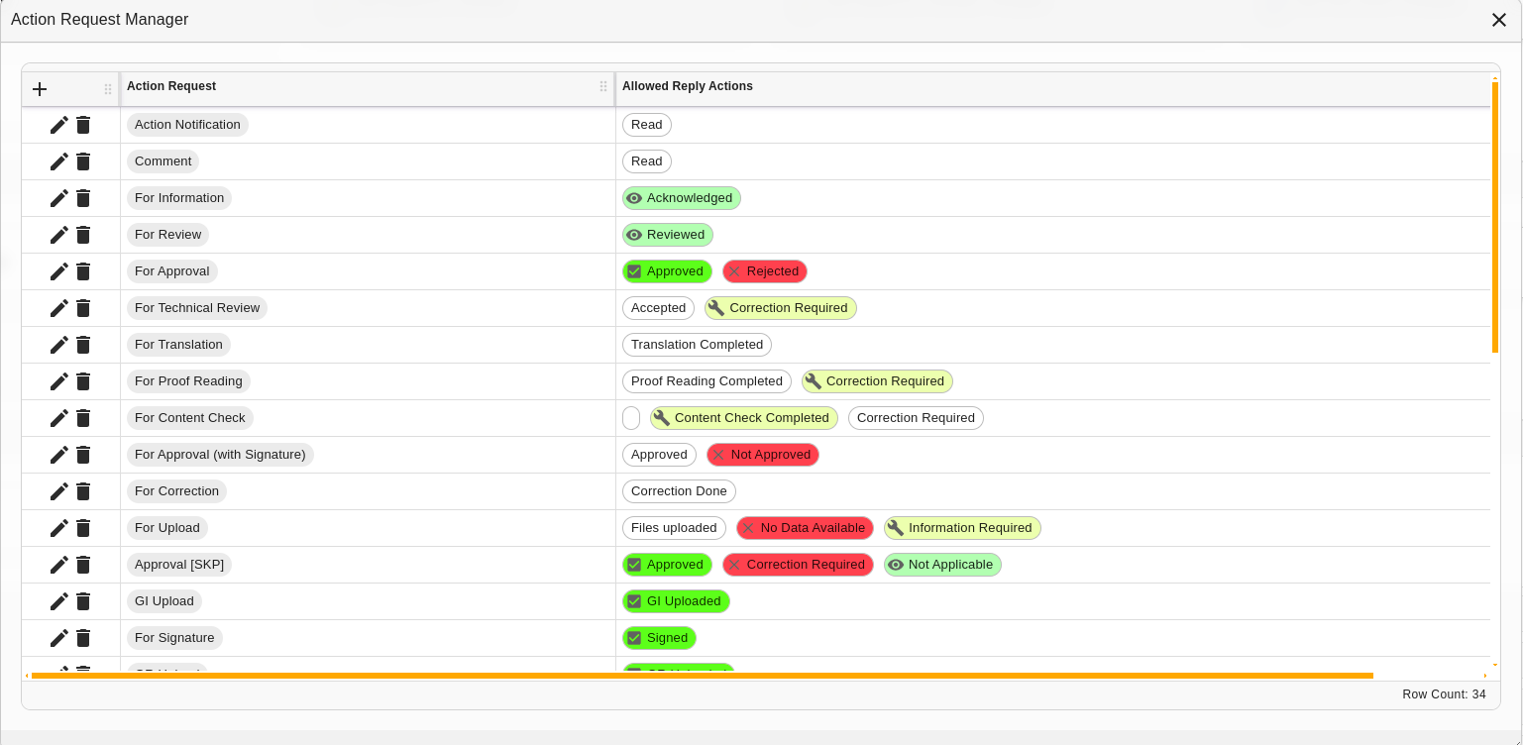Click the wrench icon on the Content Check Completed badge
This screenshot has height=745, width=1523.
tap(661, 418)
